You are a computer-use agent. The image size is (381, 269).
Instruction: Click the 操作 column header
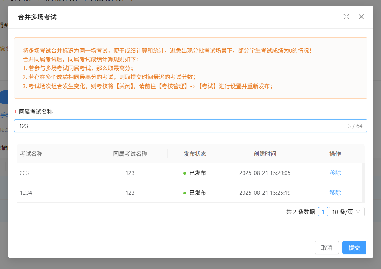click(x=335, y=154)
